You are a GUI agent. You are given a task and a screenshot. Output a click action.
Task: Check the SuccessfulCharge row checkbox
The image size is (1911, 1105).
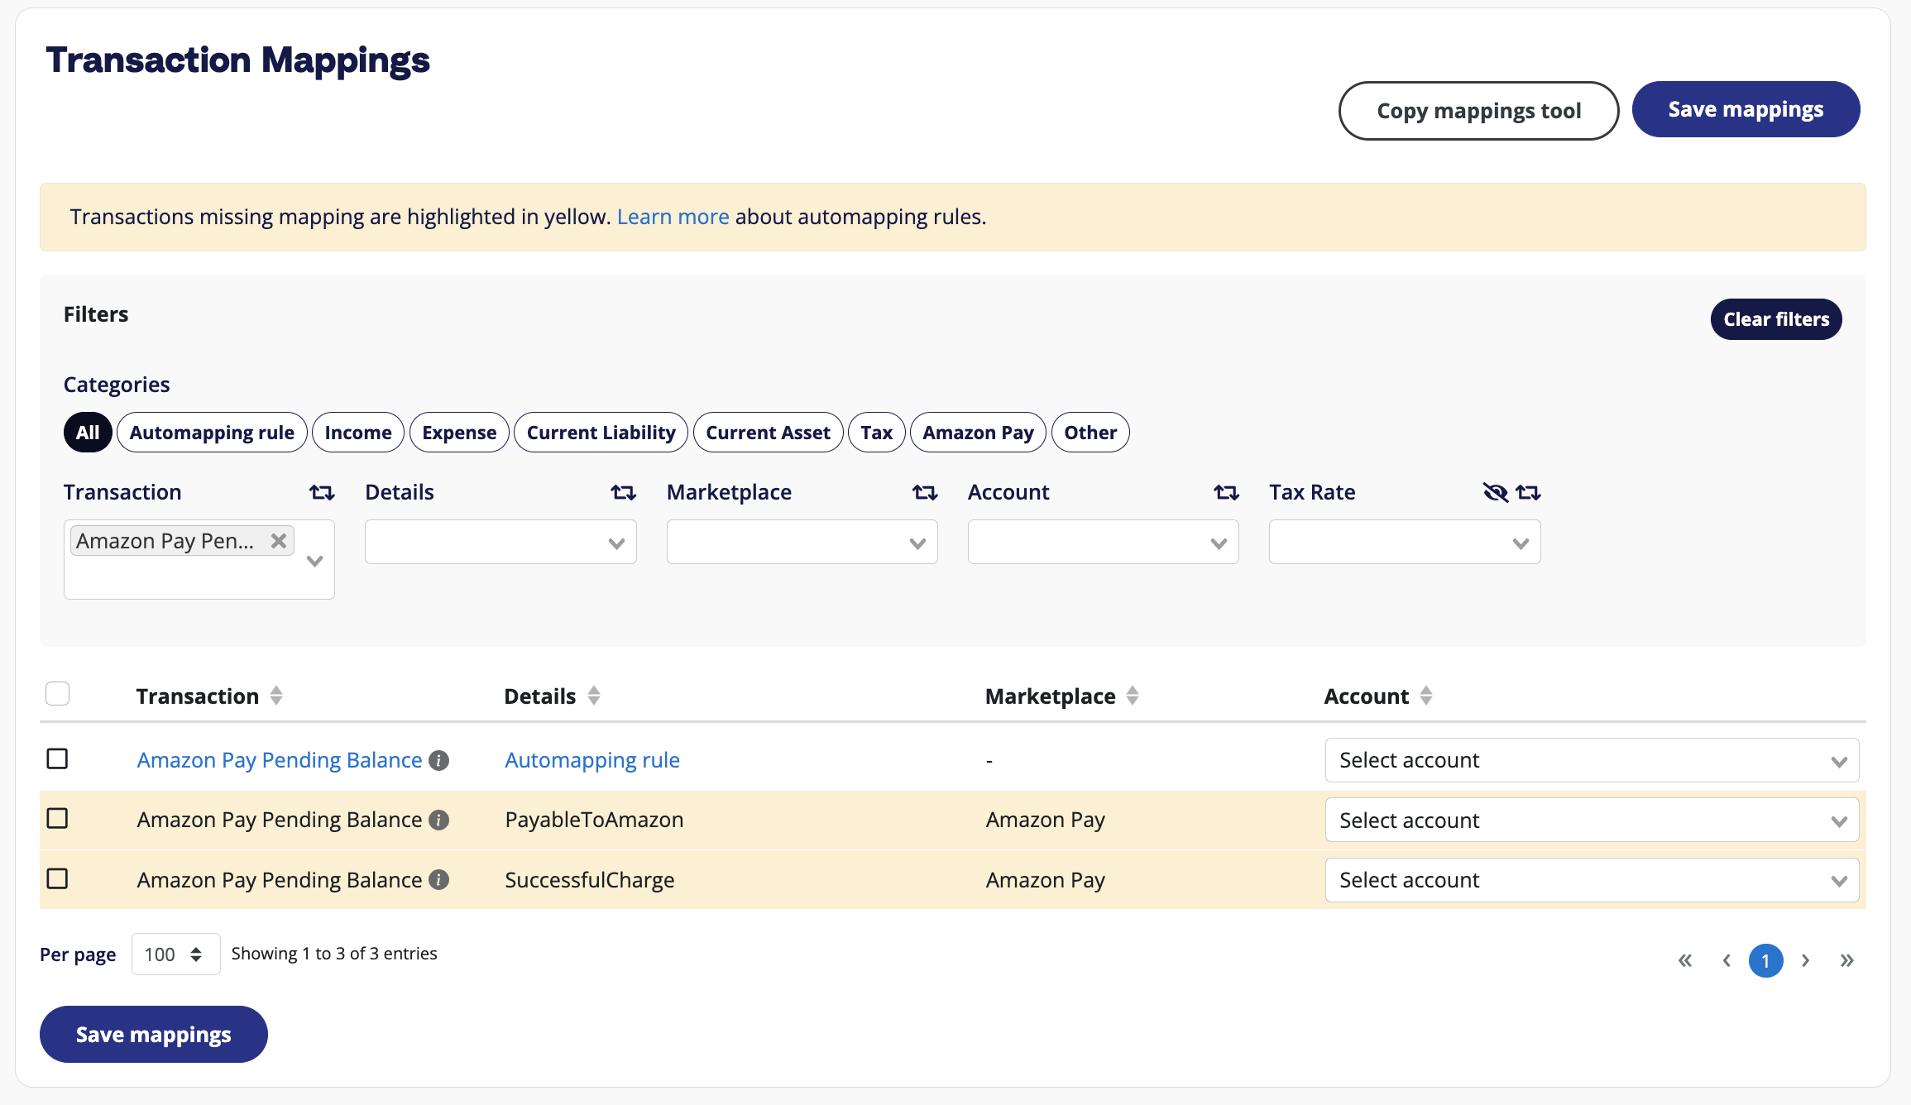[x=56, y=878]
